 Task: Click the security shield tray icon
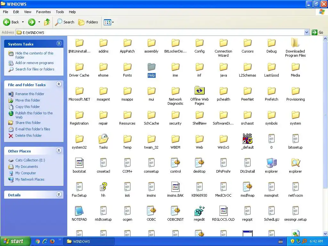292,242
